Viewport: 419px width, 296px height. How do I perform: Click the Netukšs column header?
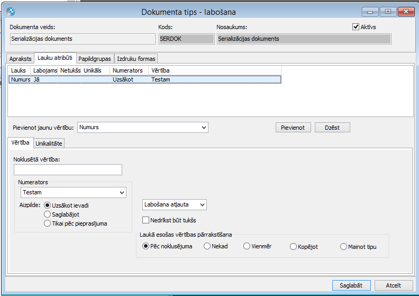click(69, 70)
